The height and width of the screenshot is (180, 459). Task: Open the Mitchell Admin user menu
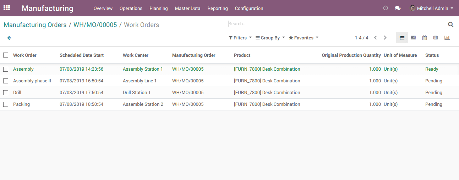[431, 8]
